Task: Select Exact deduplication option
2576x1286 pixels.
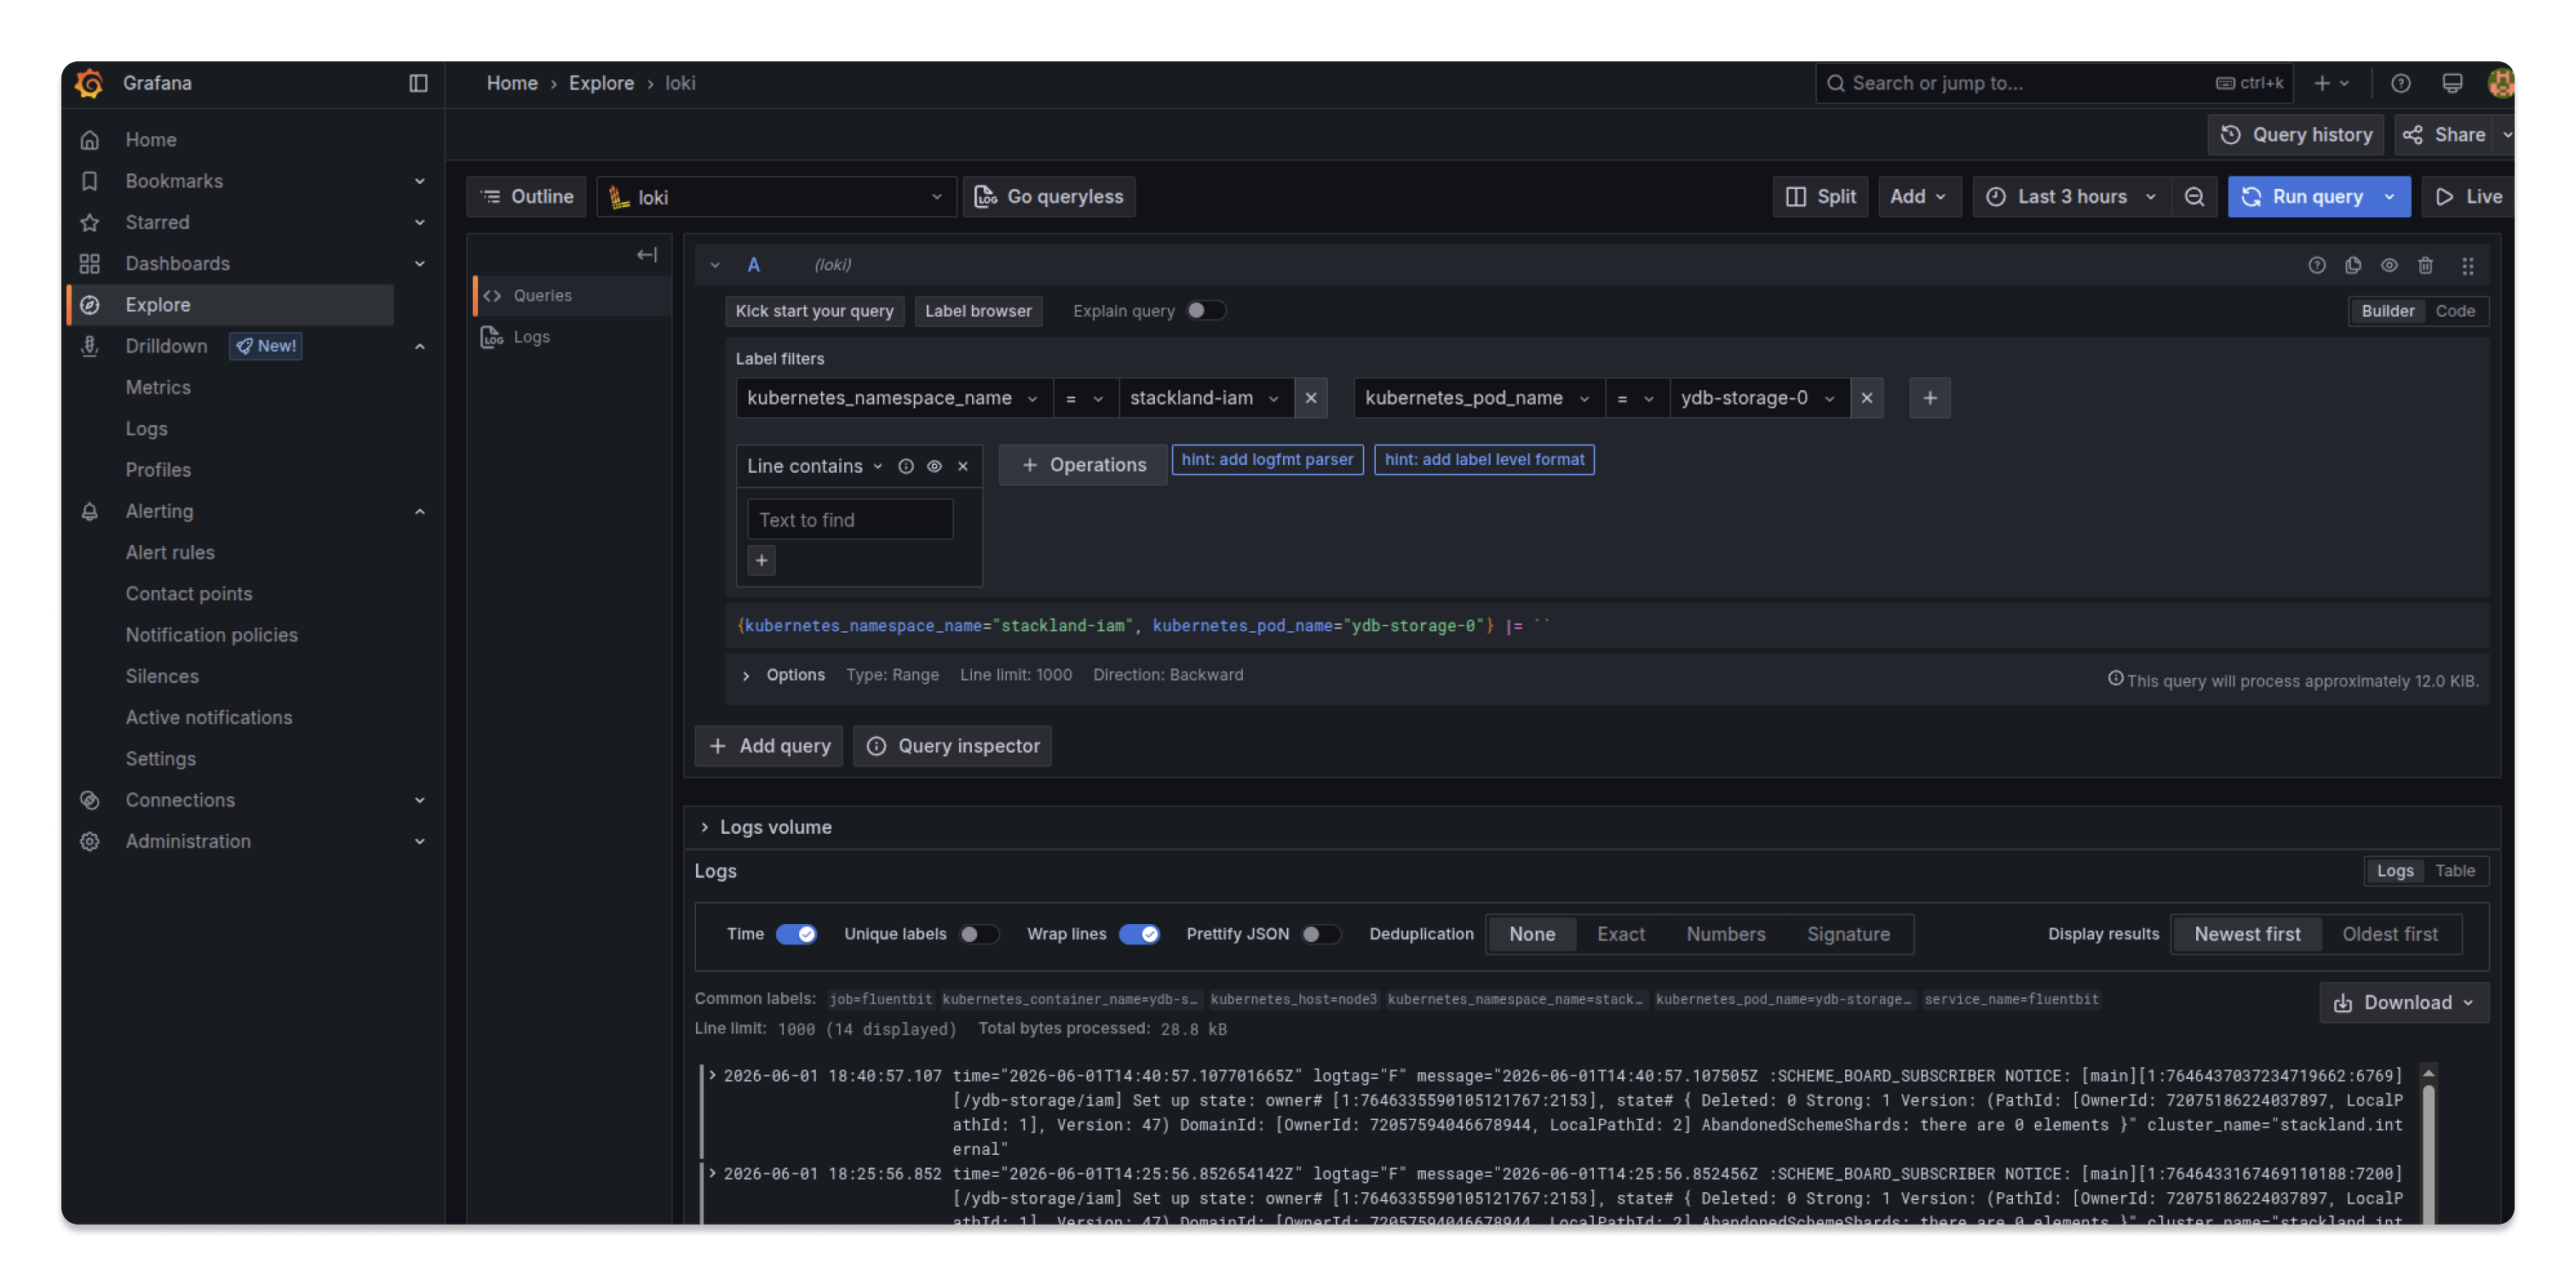Action: 1620,934
